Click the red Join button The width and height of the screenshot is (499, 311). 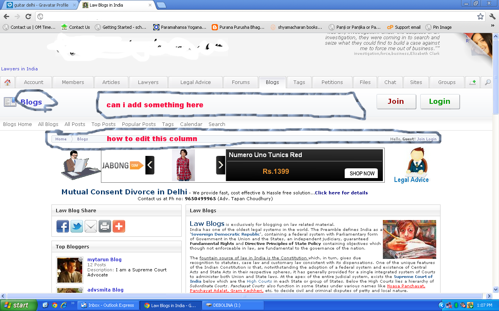pyautogui.click(x=396, y=101)
